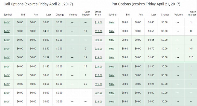The height and width of the screenshot is (106, 197).
Task: Select the put last price $1.40 cell
Action: pos(151,57)
